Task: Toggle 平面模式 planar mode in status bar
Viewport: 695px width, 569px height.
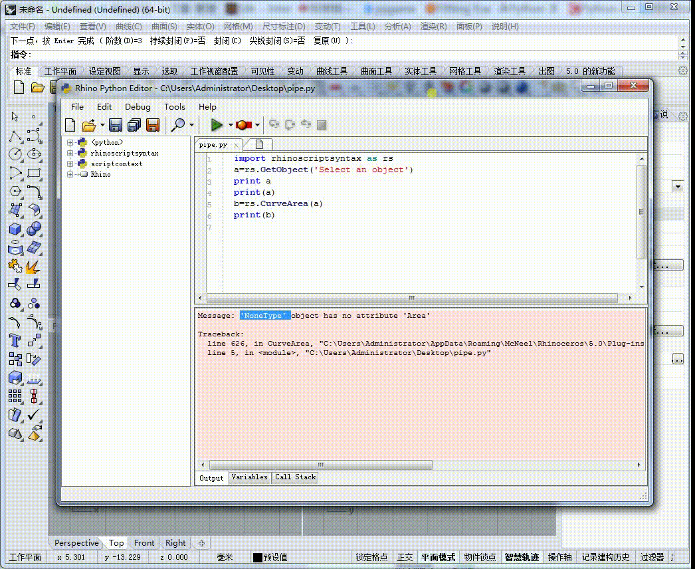Action: [438, 557]
